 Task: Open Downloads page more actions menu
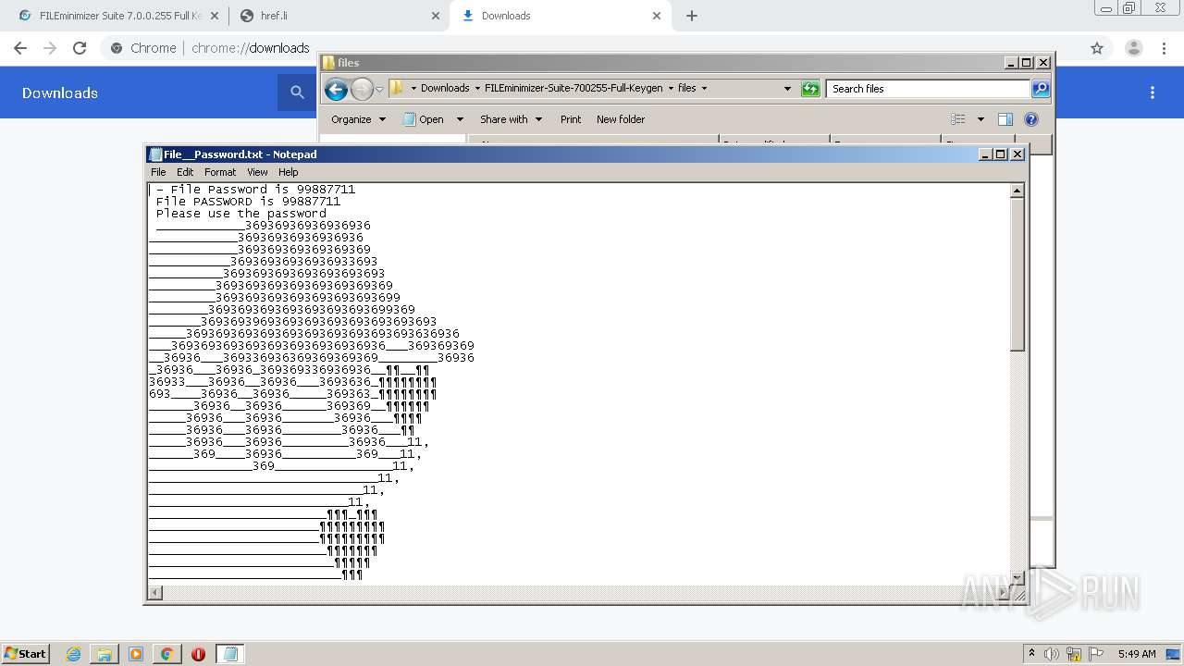coord(1153,92)
